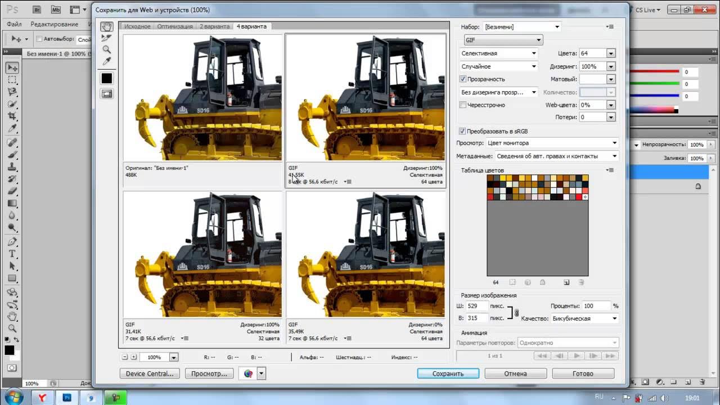The image size is (720, 405).
Task: Open the color table palette menu icon
Action: click(x=610, y=170)
